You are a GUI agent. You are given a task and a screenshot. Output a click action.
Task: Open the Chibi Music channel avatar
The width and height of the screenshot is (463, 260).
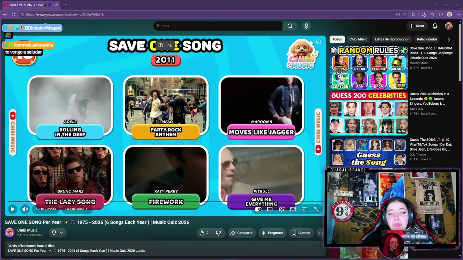pyautogui.click(x=10, y=233)
